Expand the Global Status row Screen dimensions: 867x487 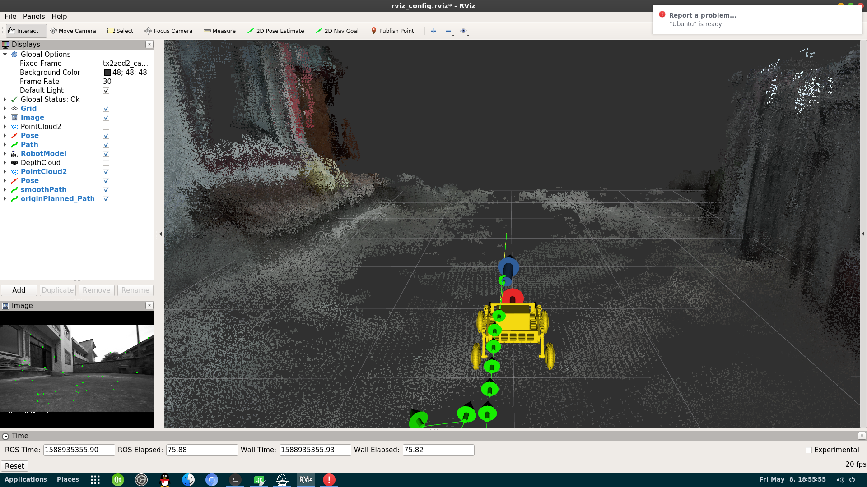(5, 99)
